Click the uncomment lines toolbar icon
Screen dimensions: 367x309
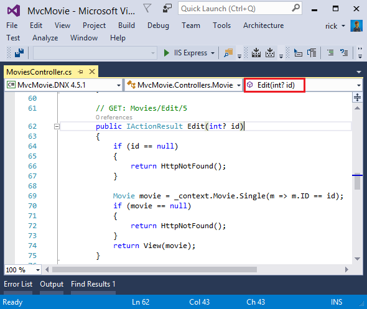click(344, 53)
